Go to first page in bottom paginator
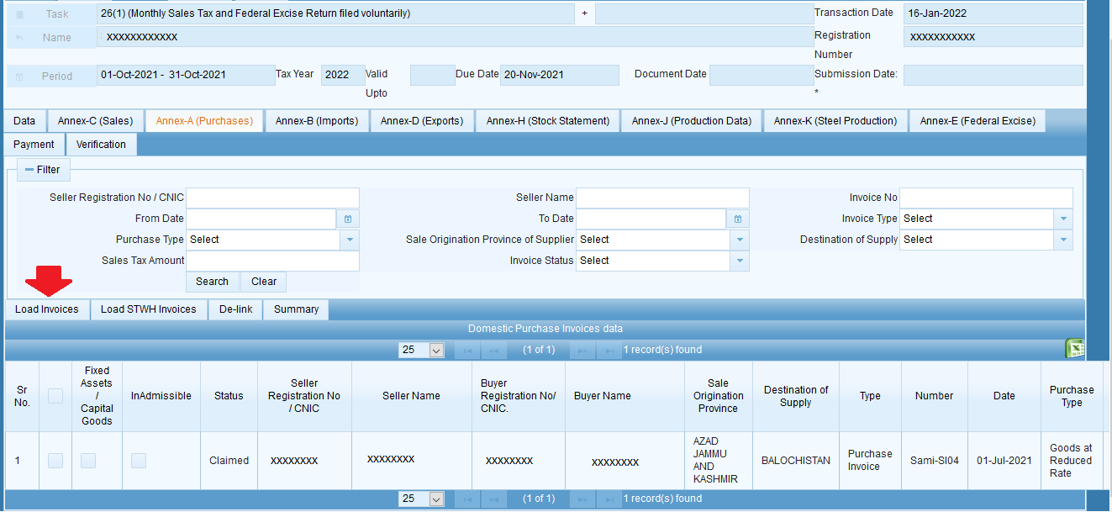Screen dimensions: 1112x512 [466, 499]
